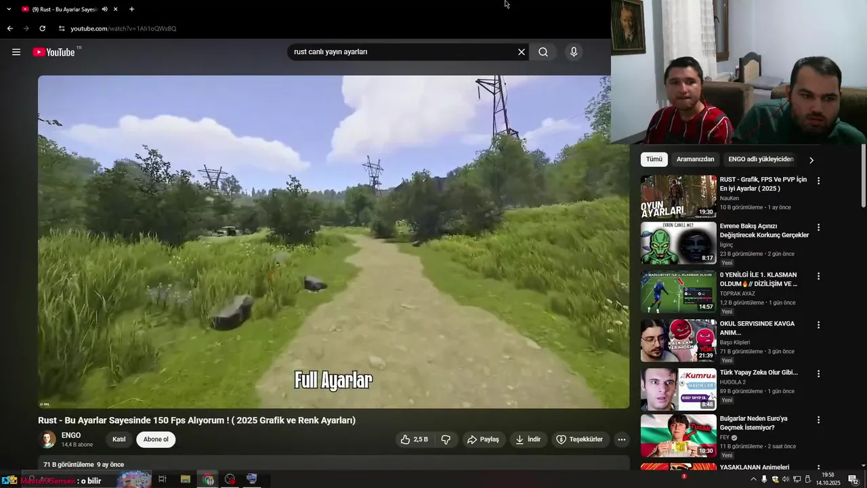The width and height of the screenshot is (867, 488).
Task: Expand the video description view count row
Action: [83, 464]
